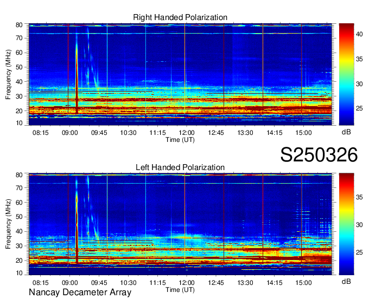Click the 30 value on Left Handed color scale

click(x=359, y=225)
